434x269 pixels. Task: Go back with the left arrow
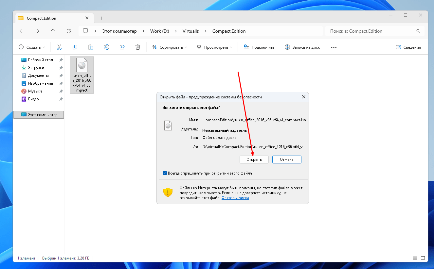(x=22, y=31)
